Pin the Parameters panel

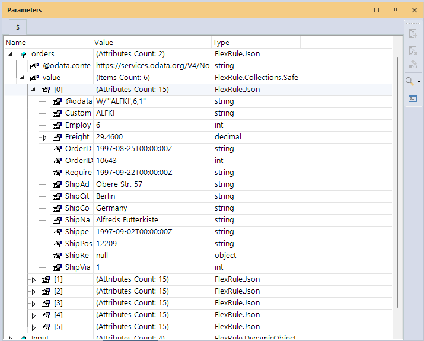[396, 10]
